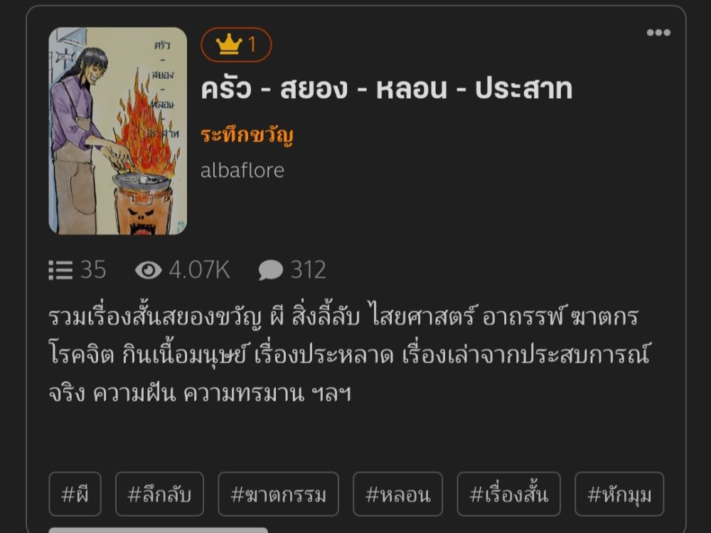Select the #ลึกลับ tag
711x533 pixels.
click(159, 494)
